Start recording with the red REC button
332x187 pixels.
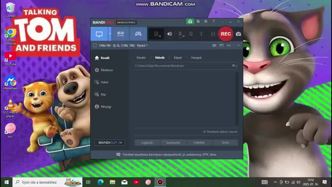[x=226, y=34]
